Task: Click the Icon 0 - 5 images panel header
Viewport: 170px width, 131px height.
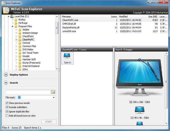Action: tap(141, 50)
